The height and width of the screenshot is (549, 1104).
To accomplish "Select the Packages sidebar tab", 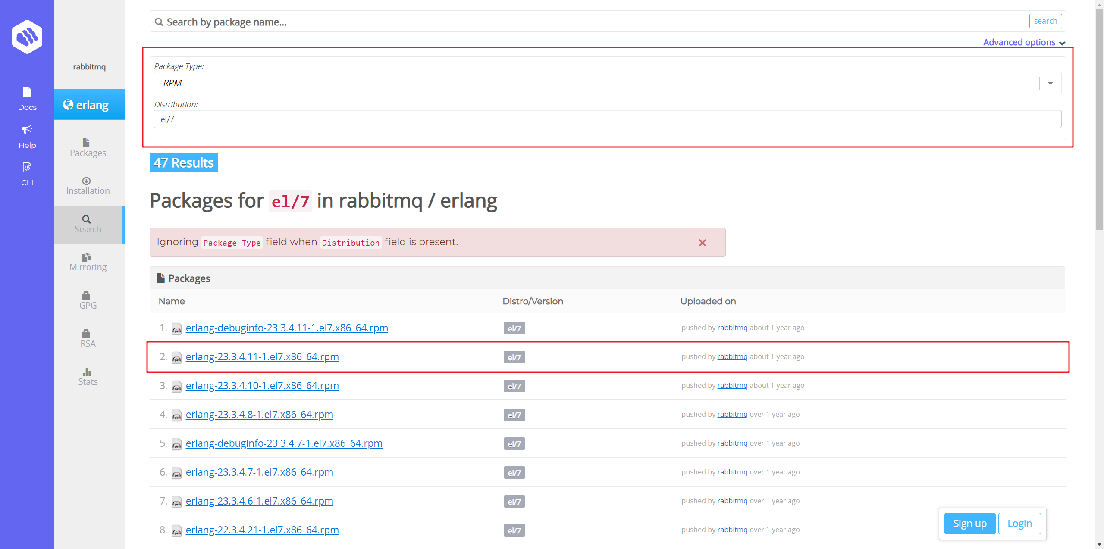I will click(88, 148).
